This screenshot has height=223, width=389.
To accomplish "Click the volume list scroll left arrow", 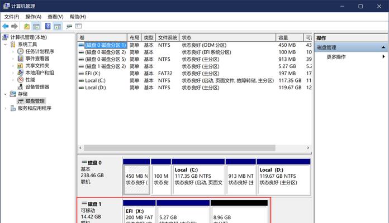I will point(80,148).
